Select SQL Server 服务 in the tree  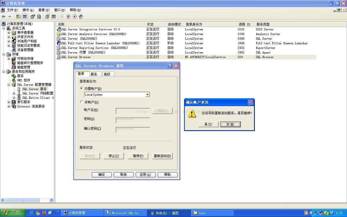34,89
